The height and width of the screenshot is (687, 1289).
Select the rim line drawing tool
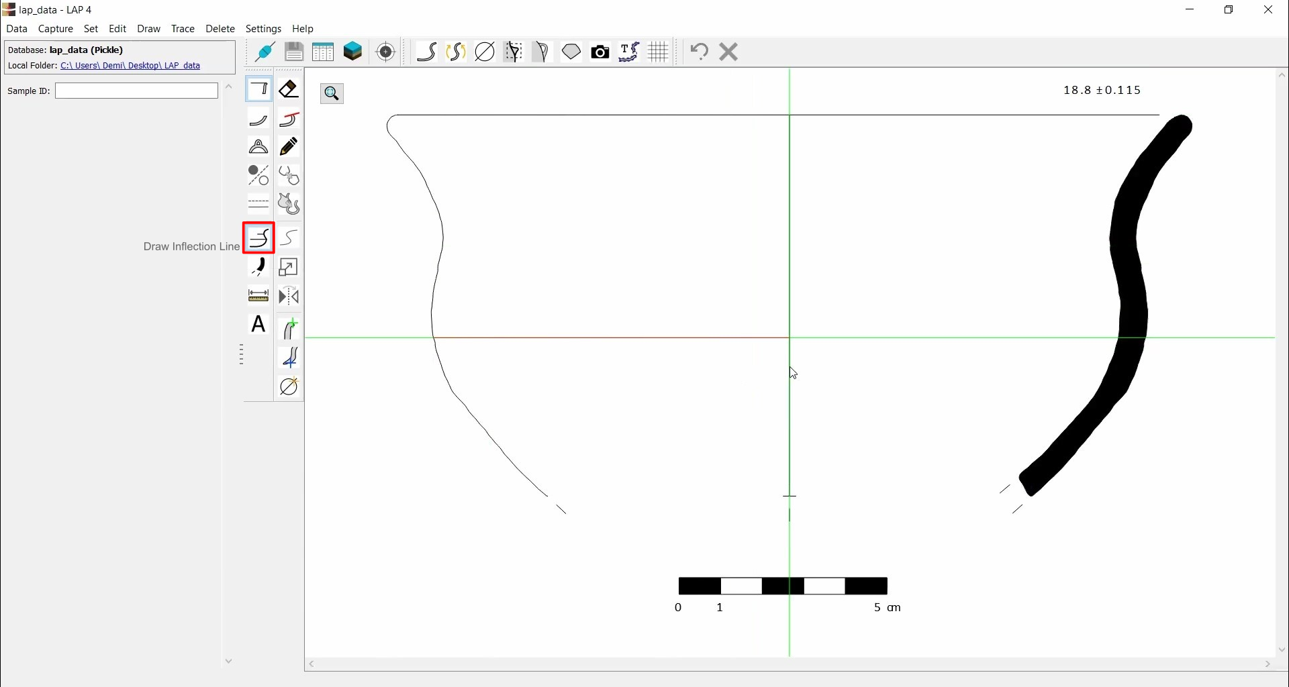pos(258,89)
